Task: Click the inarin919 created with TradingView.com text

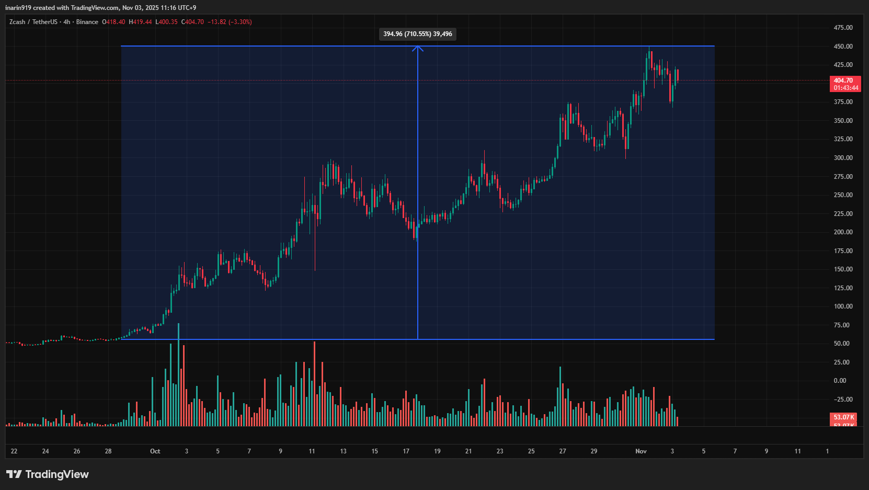Action: (x=100, y=8)
